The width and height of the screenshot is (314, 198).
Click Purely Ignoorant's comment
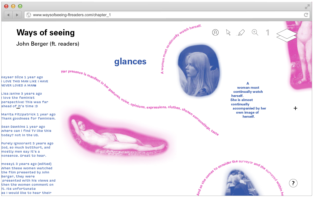[27, 150]
